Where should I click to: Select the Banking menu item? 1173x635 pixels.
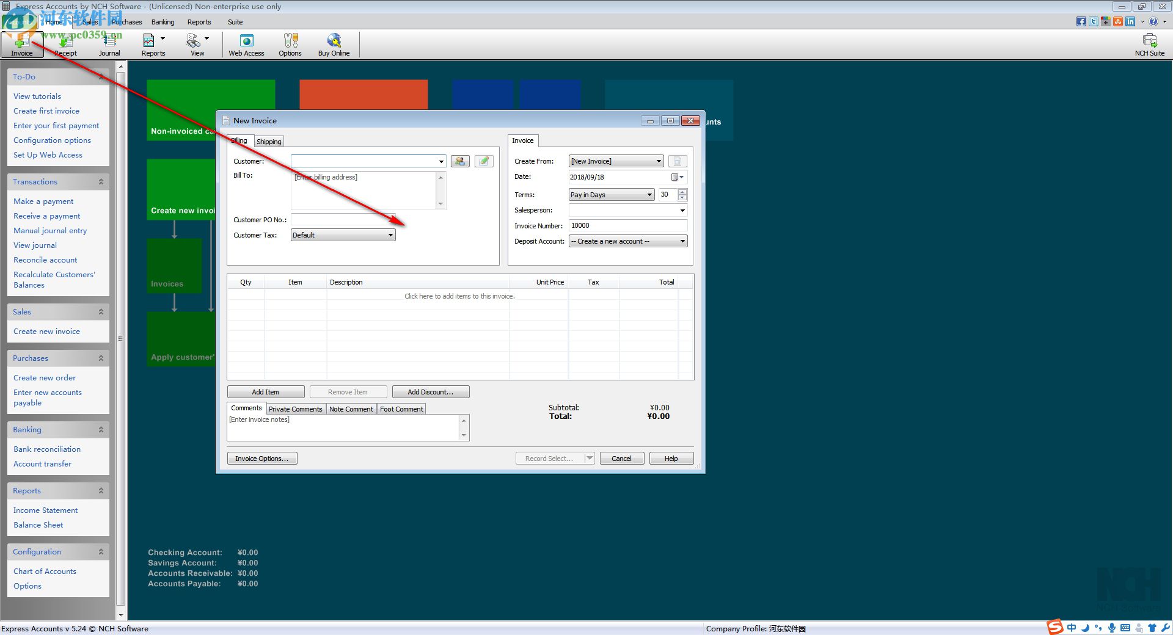[x=163, y=22]
